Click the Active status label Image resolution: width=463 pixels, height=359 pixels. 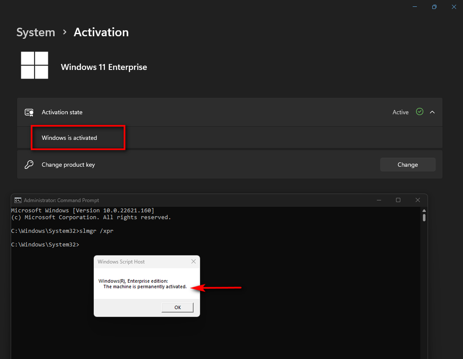(400, 112)
